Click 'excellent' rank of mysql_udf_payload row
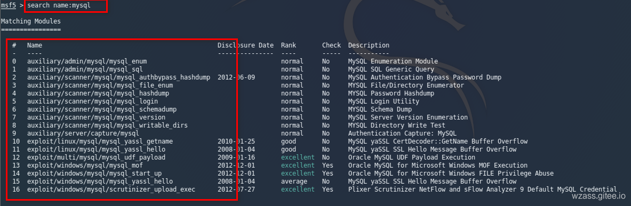Image resolution: width=631 pixels, height=206 pixels. click(298, 157)
